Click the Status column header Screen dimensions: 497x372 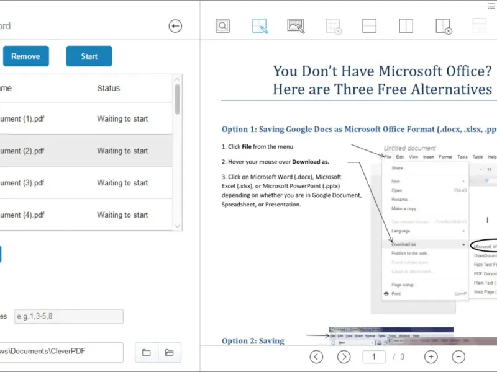tap(108, 88)
